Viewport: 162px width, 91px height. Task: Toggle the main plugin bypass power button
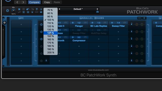pos(7,11)
